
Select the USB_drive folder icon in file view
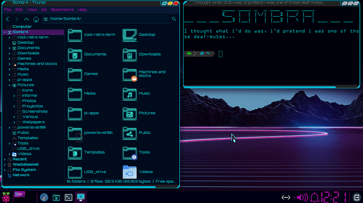click(x=75, y=172)
